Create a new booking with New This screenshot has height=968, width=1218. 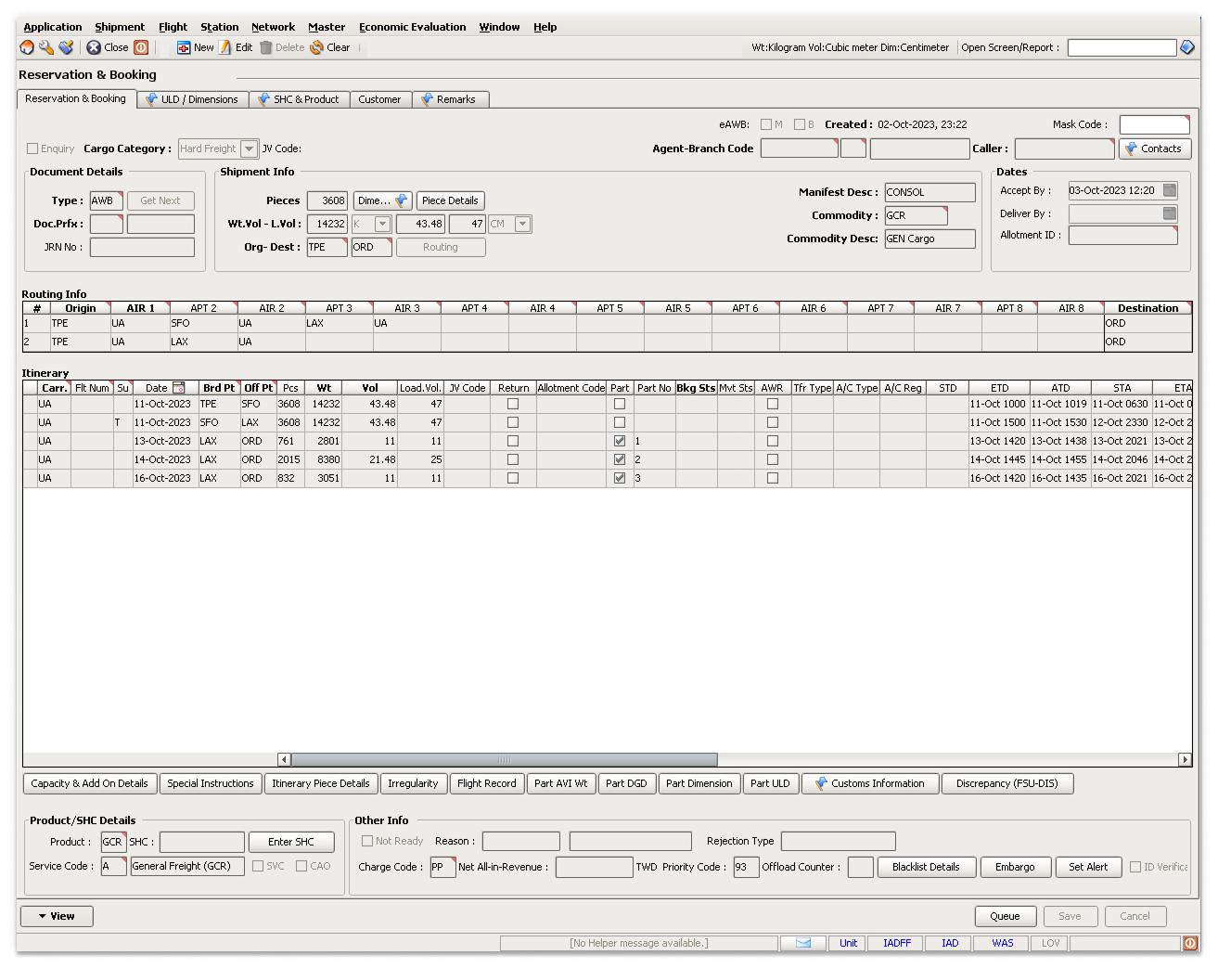196,47
